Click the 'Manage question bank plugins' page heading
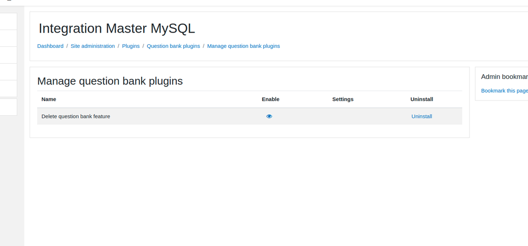The image size is (528, 246). tap(110, 81)
